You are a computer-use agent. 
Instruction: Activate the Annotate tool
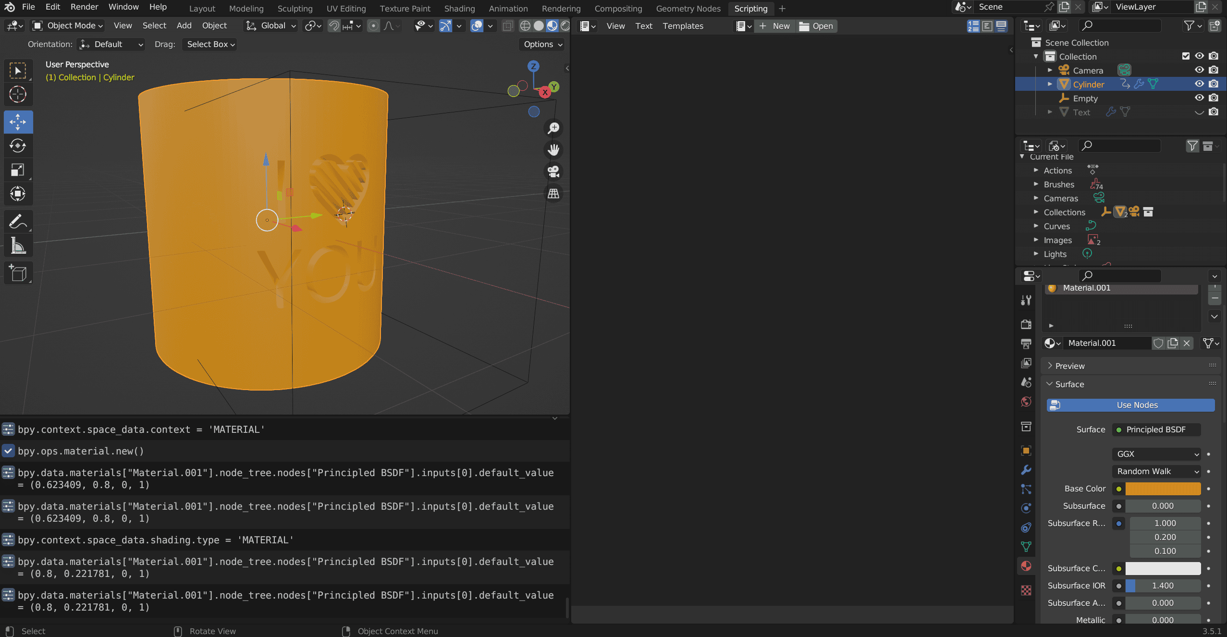click(18, 222)
